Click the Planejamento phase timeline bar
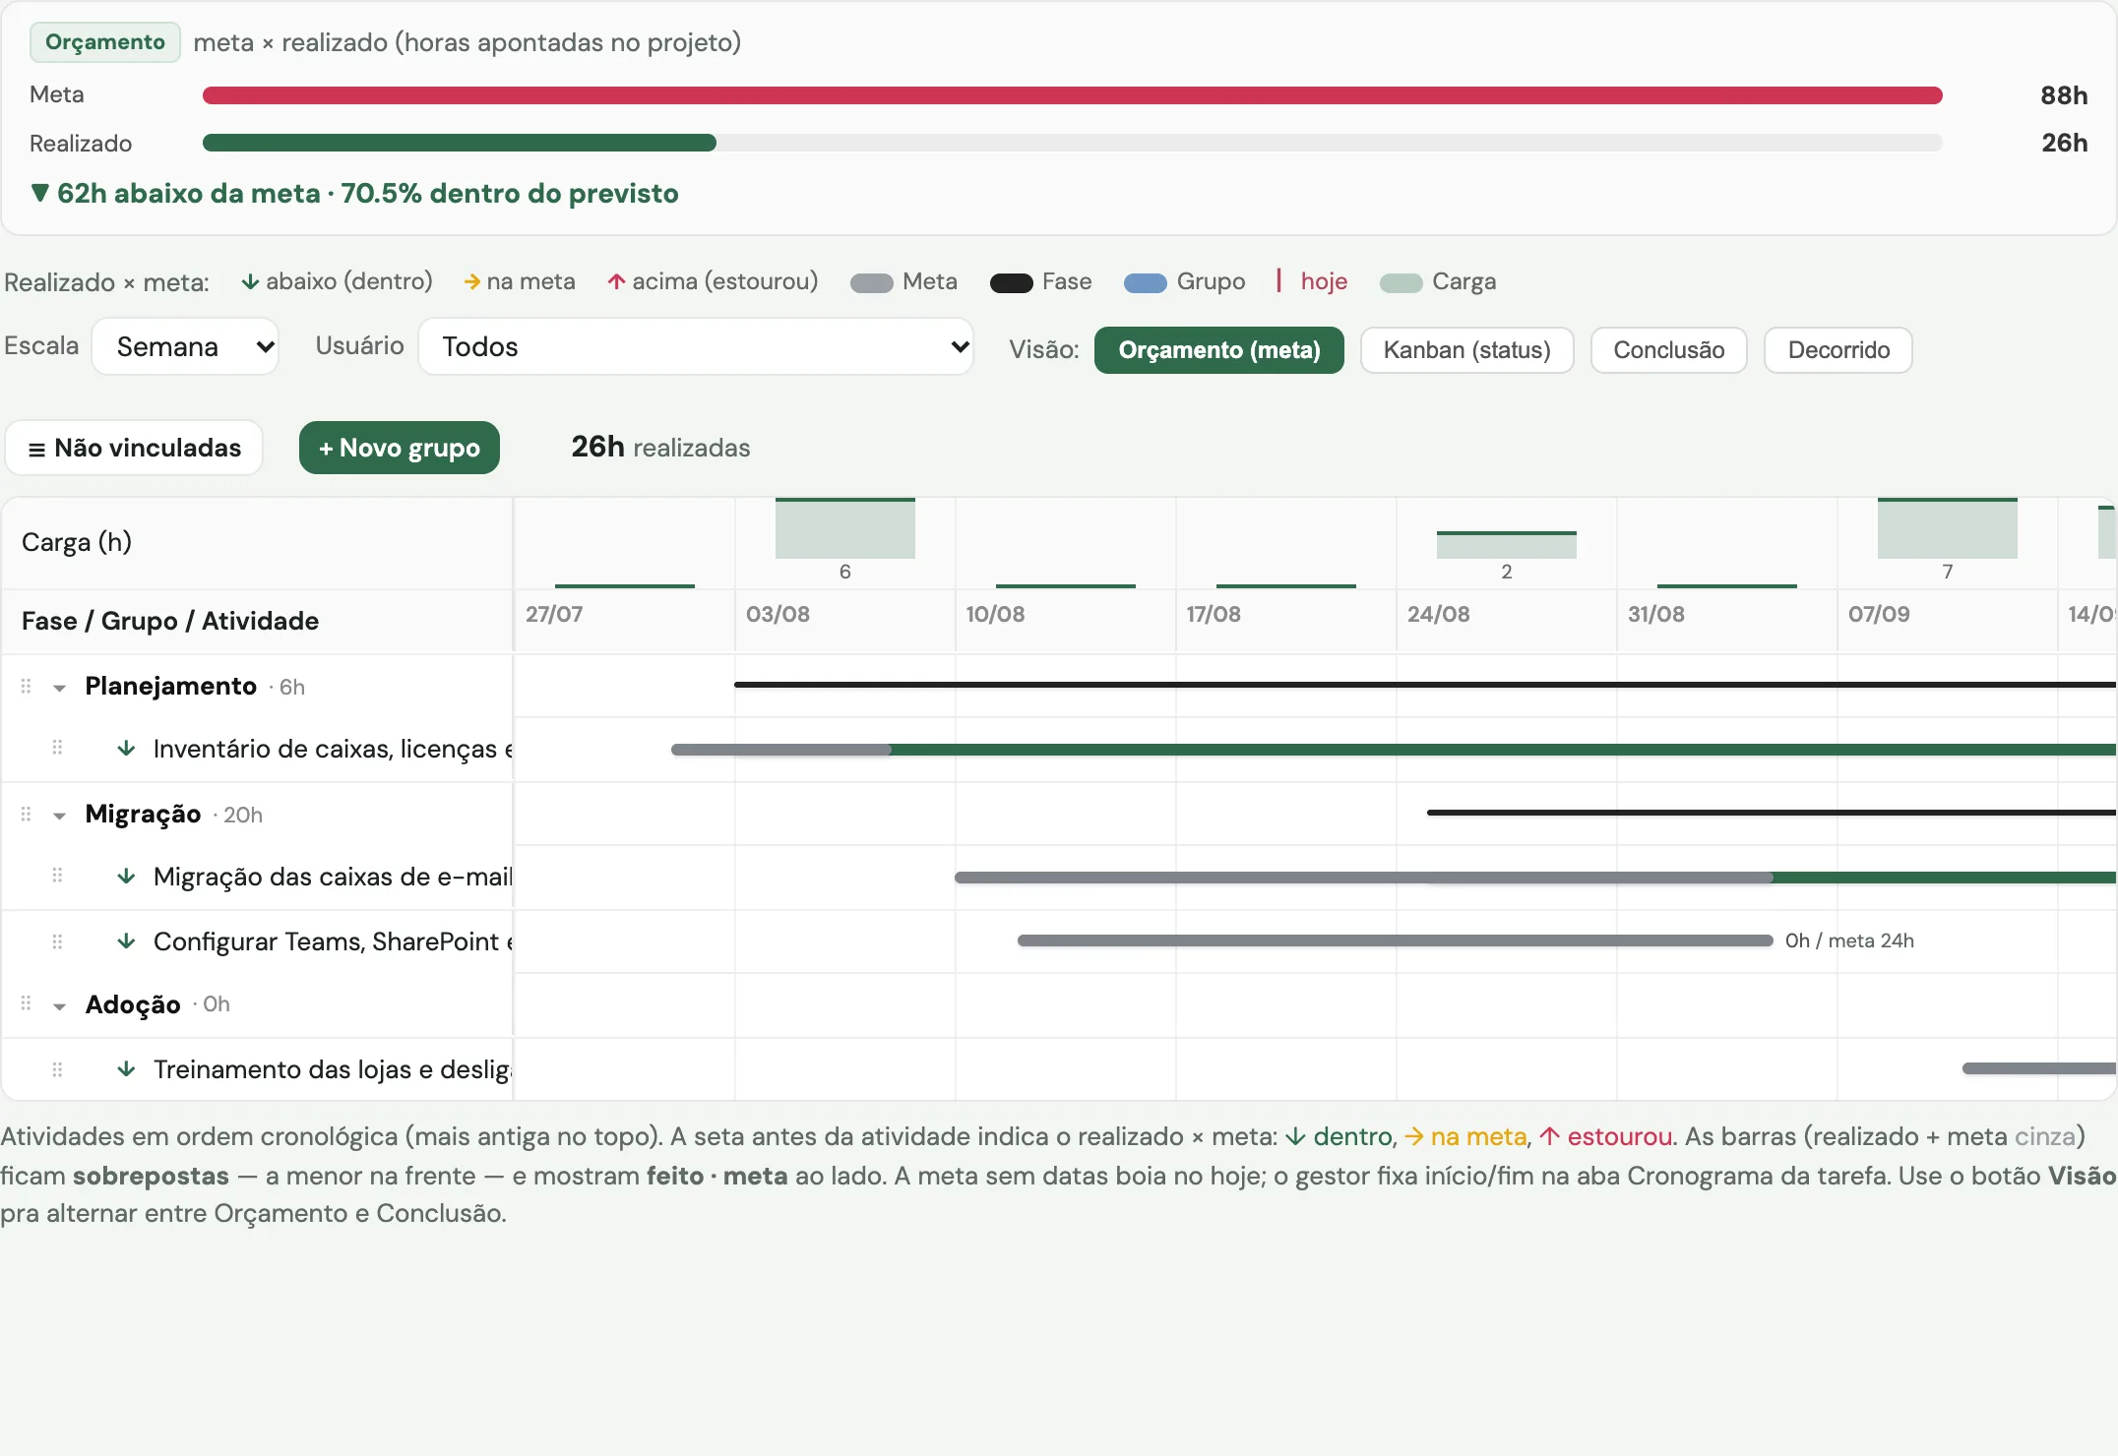The height and width of the screenshot is (1456, 2118). pos(1425,685)
